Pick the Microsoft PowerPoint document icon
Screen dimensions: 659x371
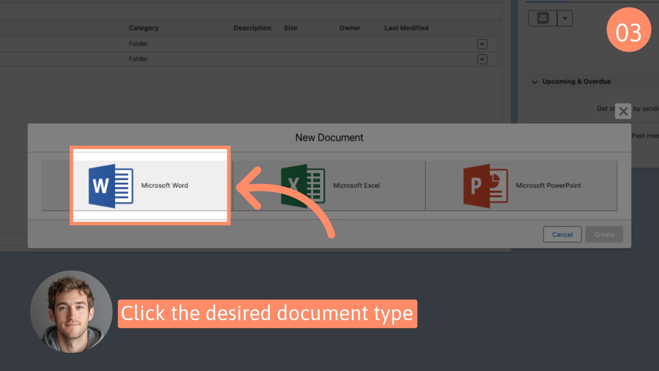486,186
